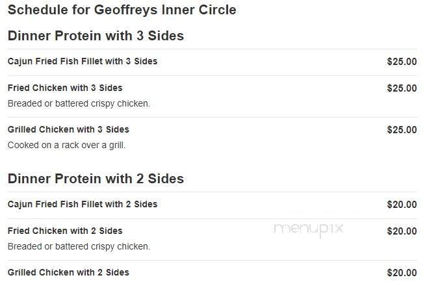Click the $20.00 price for Cajun Fish 2 Sides
The height and width of the screenshot is (282, 425).
402,205
